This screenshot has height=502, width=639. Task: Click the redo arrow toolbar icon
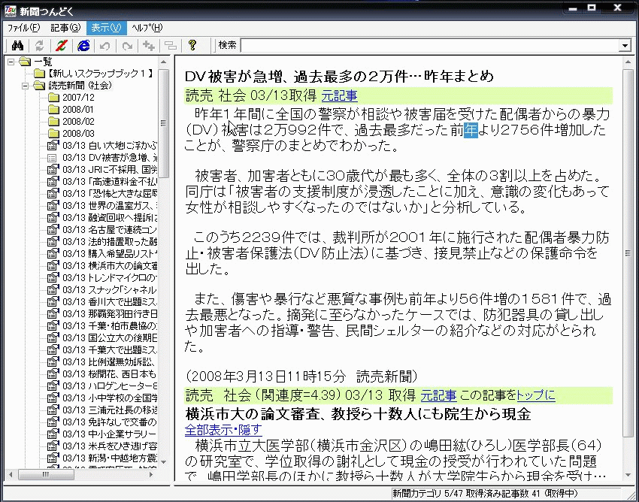[127, 45]
